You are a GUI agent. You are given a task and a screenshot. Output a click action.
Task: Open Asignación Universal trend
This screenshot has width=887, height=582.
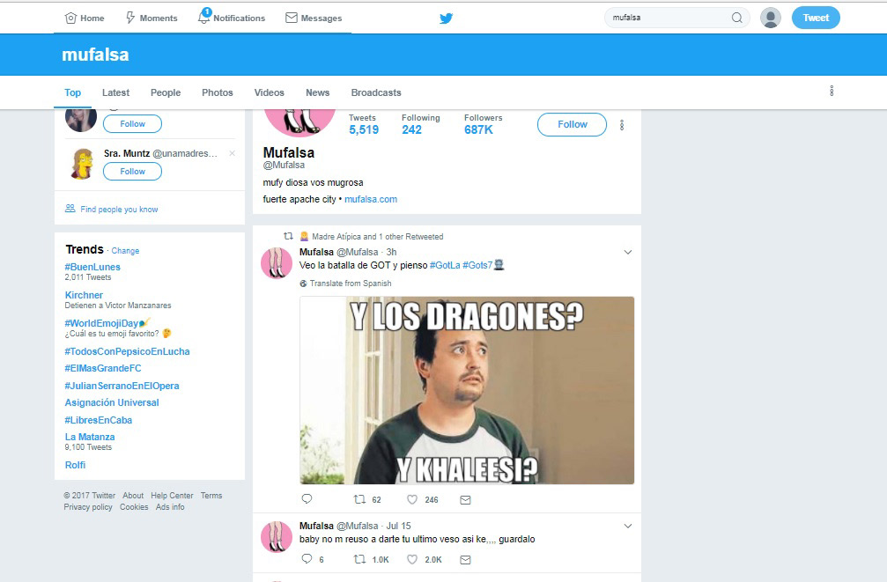tap(112, 402)
